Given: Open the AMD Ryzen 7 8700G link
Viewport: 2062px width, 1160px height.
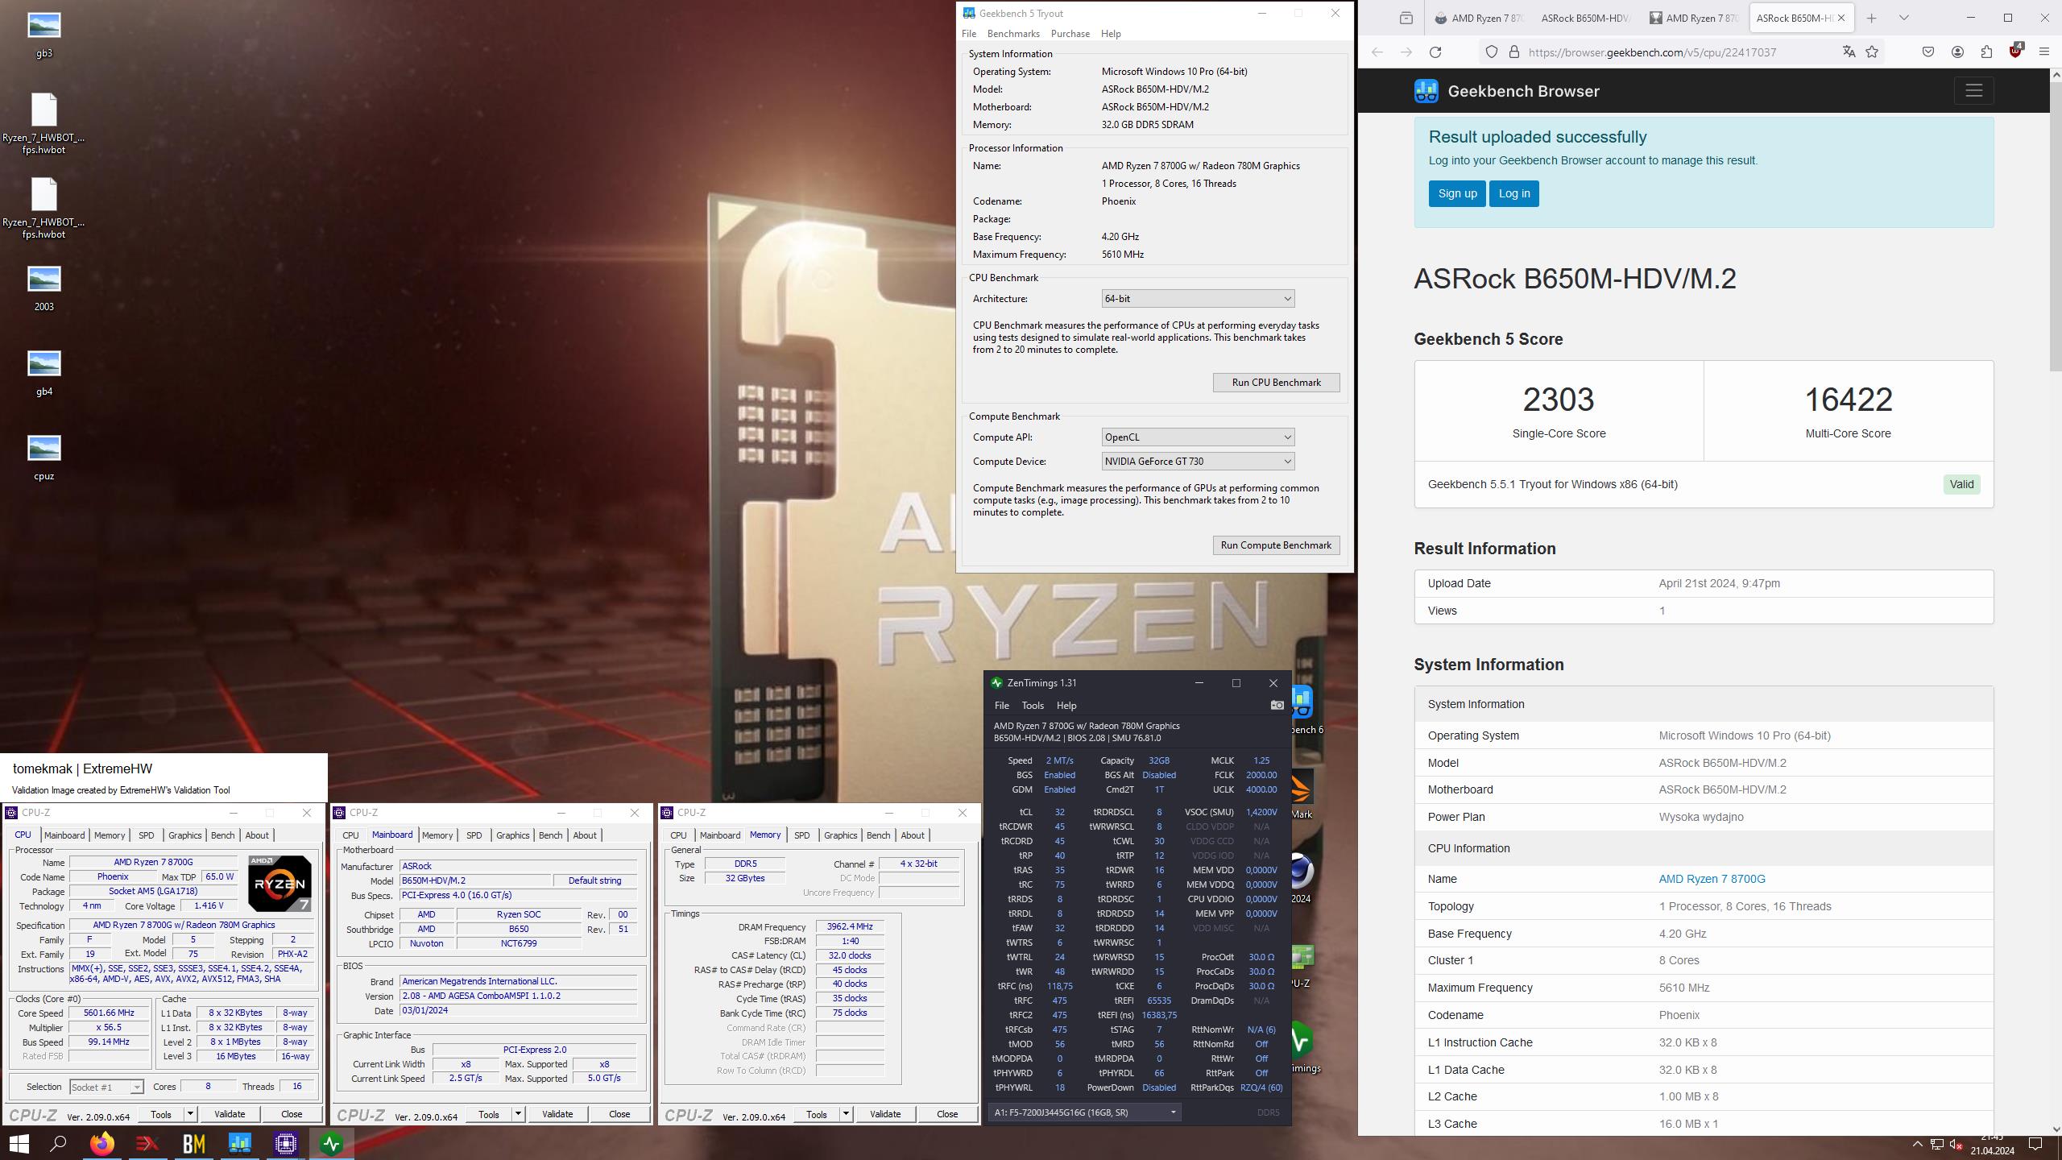Looking at the screenshot, I should 1712,879.
